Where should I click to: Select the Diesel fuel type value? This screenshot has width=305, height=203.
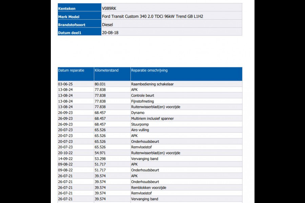(x=107, y=25)
